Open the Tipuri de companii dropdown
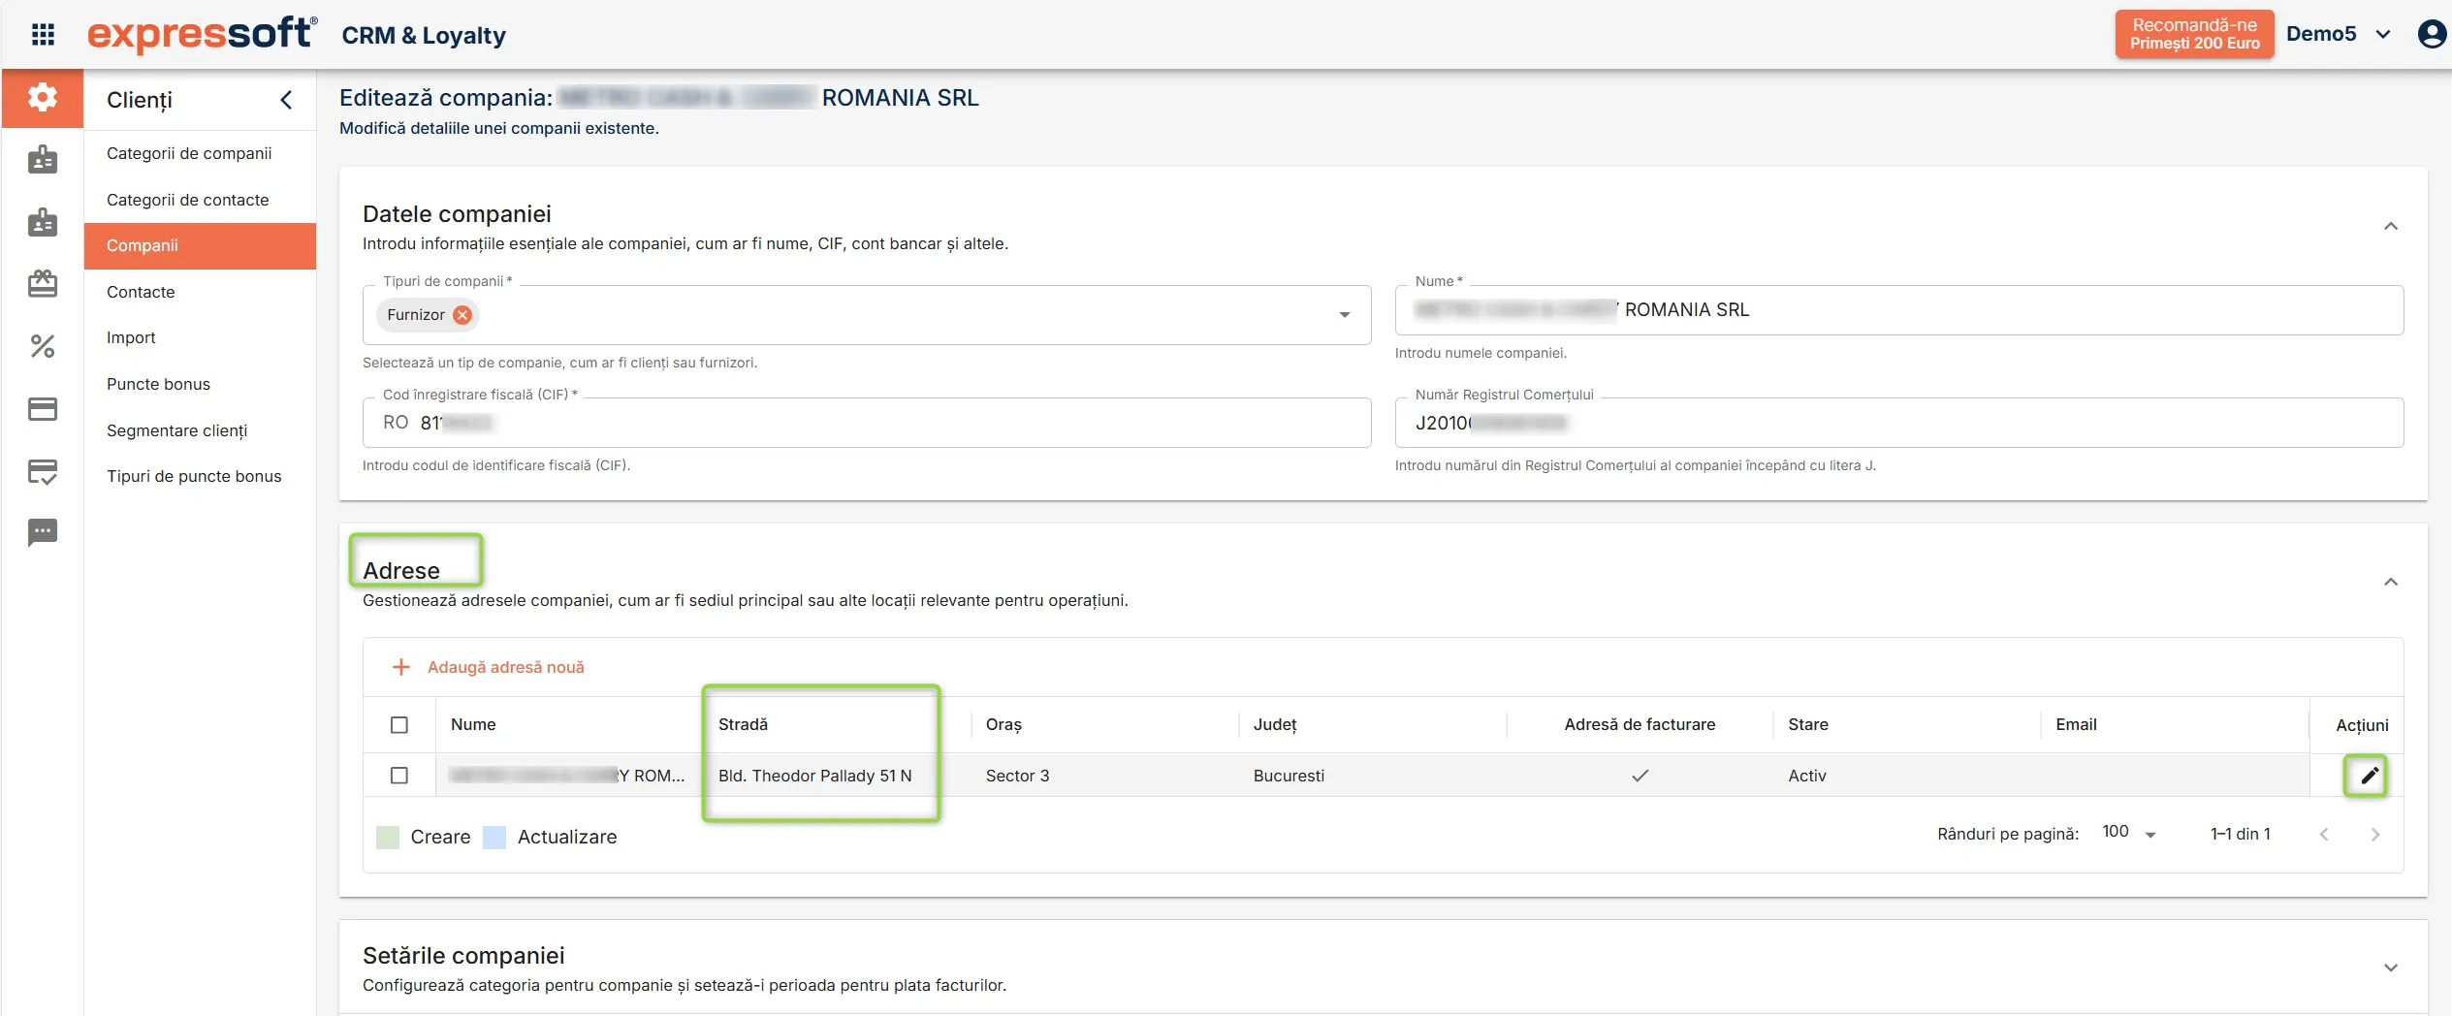Image resolution: width=2452 pixels, height=1016 pixels. coord(1345,315)
